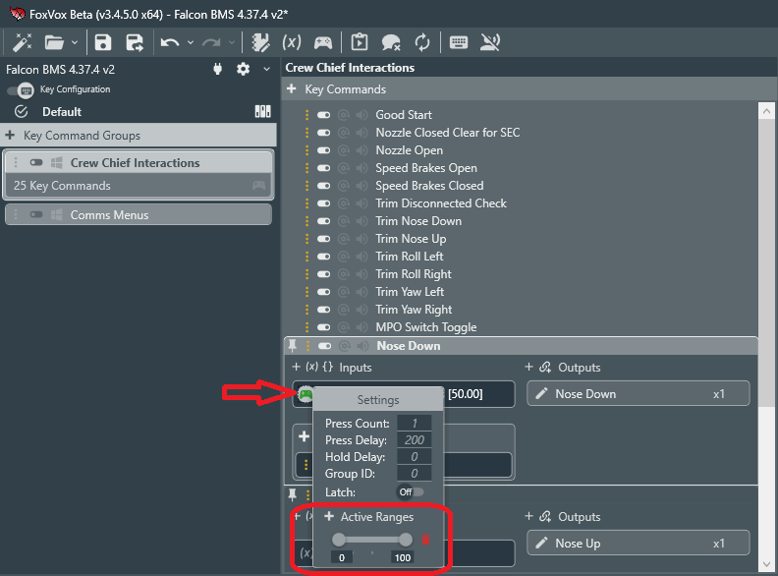The height and width of the screenshot is (576, 778).
Task: Click the refresh sync toolbar icon
Action: [422, 42]
